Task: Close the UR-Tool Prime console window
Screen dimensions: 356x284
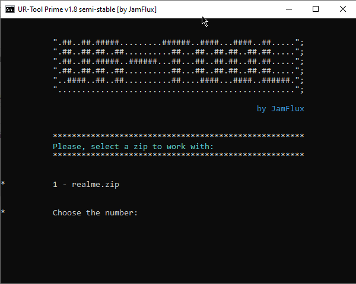Action: pyautogui.click(x=342, y=9)
